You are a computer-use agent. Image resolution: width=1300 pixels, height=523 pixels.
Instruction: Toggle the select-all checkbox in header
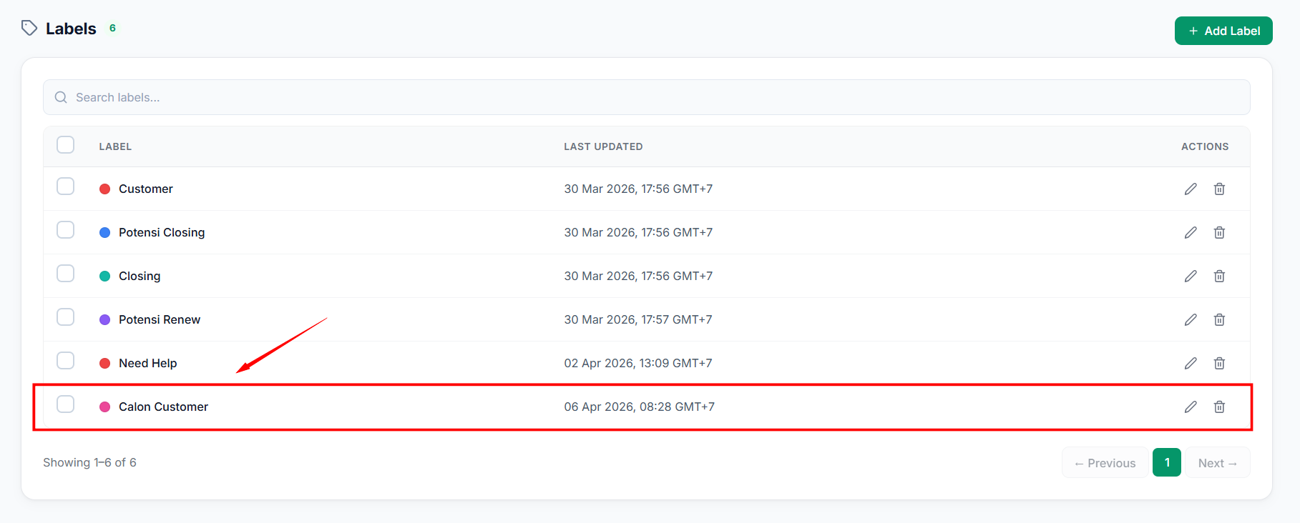tap(66, 145)
